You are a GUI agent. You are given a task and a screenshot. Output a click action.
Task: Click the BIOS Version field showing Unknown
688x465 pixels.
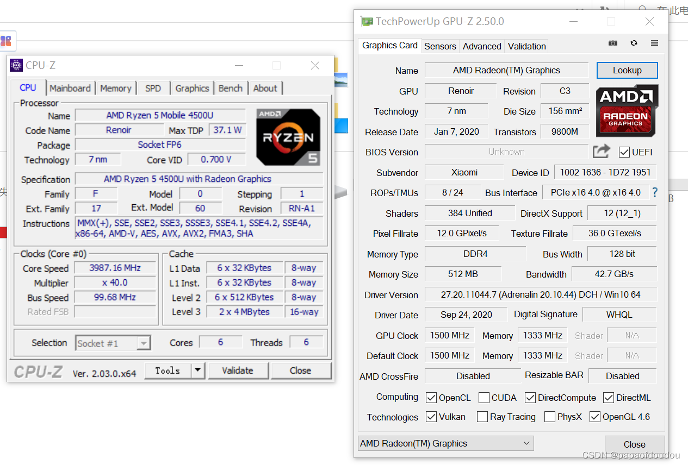(506, 152)
